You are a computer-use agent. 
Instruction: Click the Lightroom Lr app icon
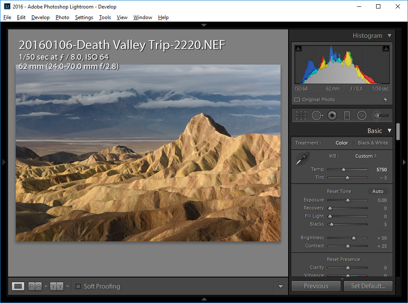tap(7, 6)
